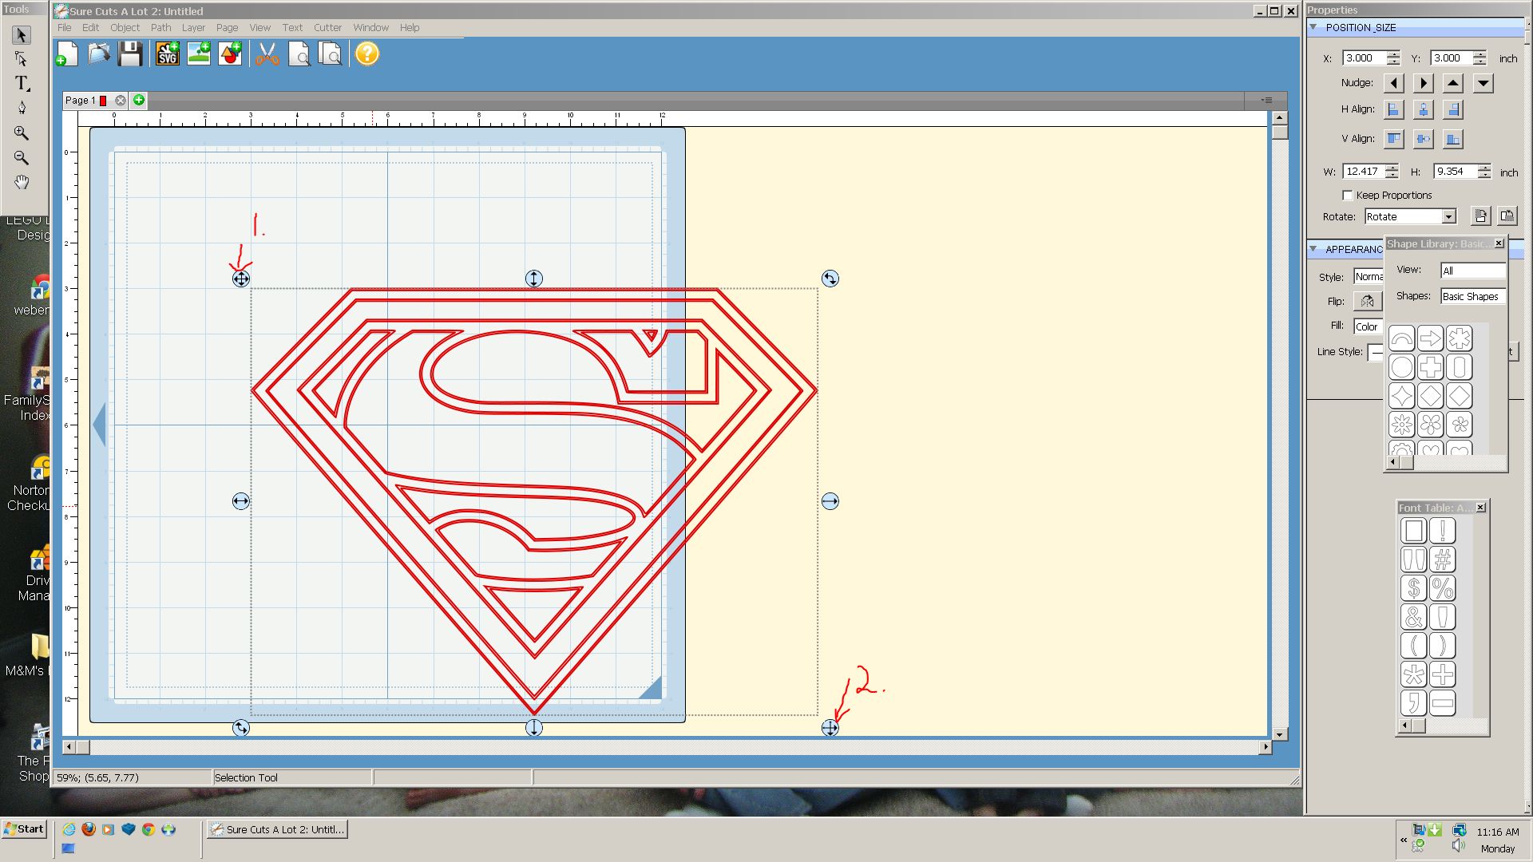Increase the X position spinner

tap(1393, 54)
